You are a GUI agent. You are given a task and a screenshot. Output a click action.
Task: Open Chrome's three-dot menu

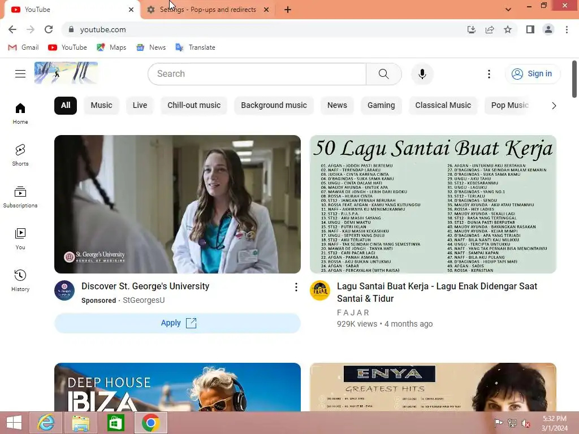pyautogui.click(x=567, y=29)
